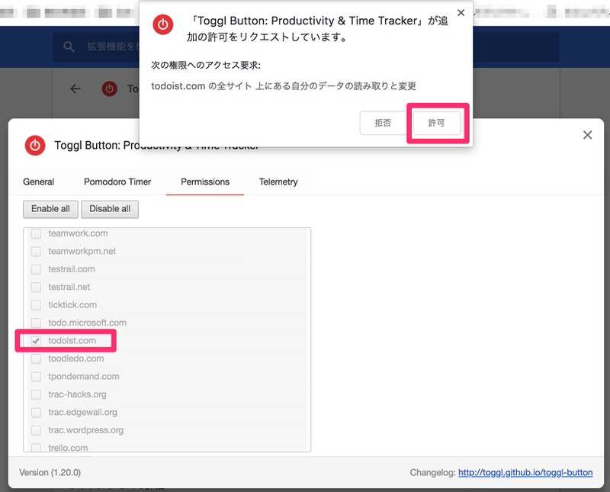Click the ticktick.com label text
The height and width of the screenshot is (492, 610).
(72, 305)
